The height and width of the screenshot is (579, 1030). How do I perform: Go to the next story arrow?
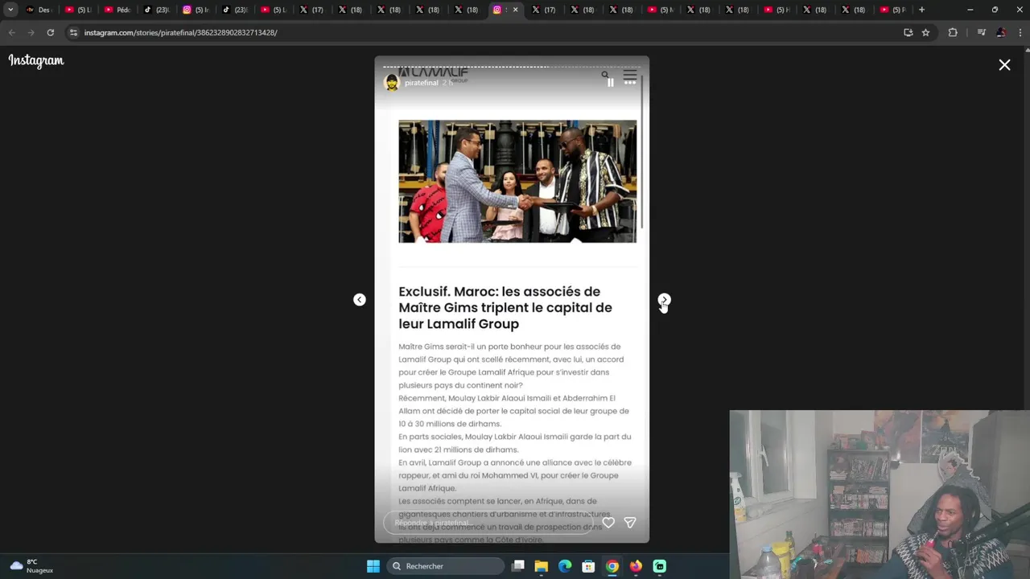point(664,300)
